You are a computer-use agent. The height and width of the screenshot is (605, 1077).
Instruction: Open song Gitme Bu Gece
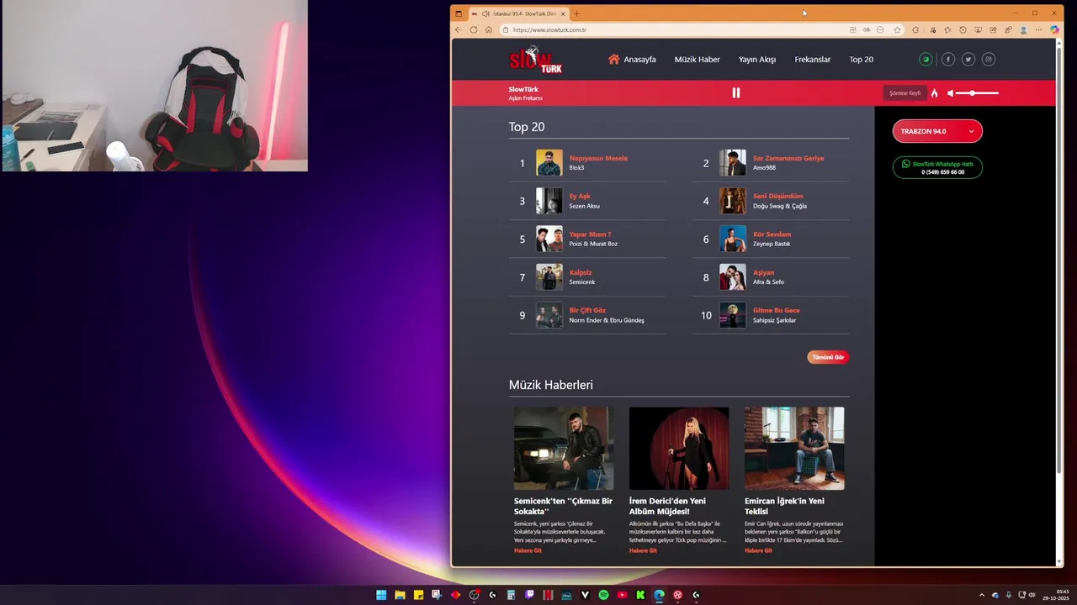[776, 310]
